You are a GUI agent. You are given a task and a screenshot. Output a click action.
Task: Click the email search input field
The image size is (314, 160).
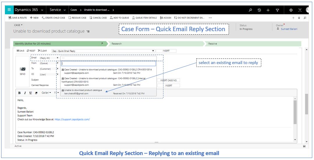point(108,64)
